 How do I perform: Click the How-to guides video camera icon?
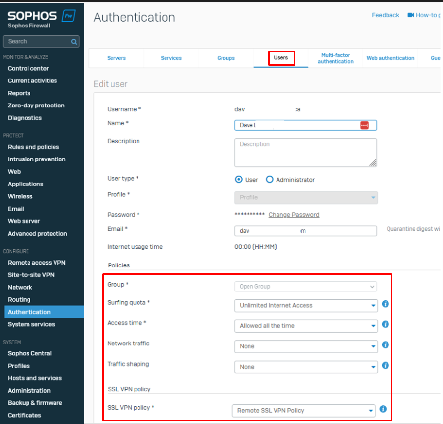click(411, 15)
